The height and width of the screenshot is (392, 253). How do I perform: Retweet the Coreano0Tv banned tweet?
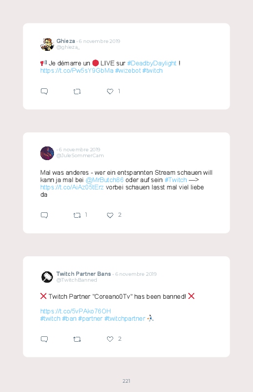click(77, 339)
